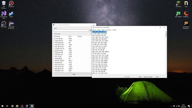Click Windows (CRLF) in Notepad status bar
This screenshot has height=108, width=192.
[148, 77]
